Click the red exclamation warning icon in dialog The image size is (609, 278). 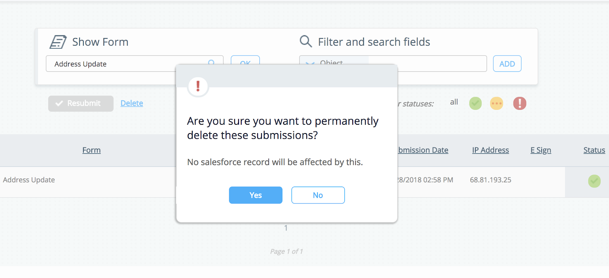(x=198, y=86)
